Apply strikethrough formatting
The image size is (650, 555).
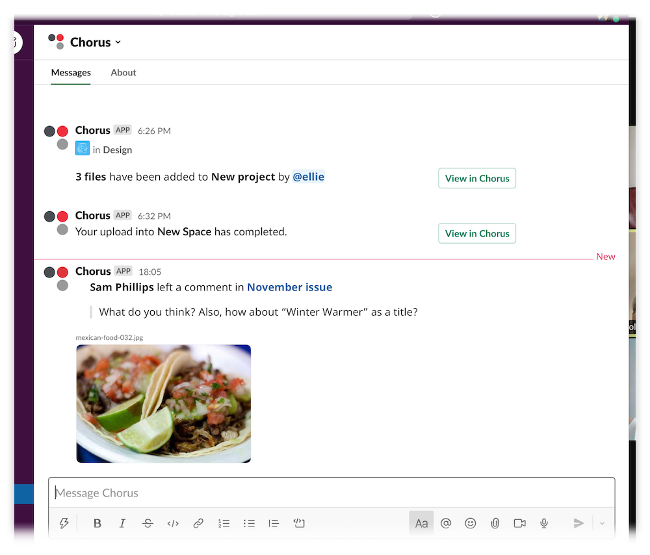click(x=148, y=524)
